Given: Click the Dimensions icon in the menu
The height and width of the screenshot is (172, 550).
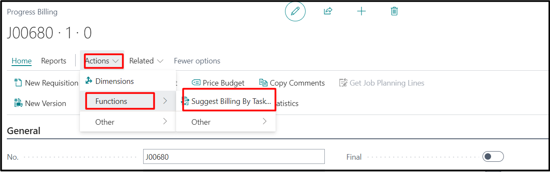Looking at the screenshot, I should click(x=89, y=81).
